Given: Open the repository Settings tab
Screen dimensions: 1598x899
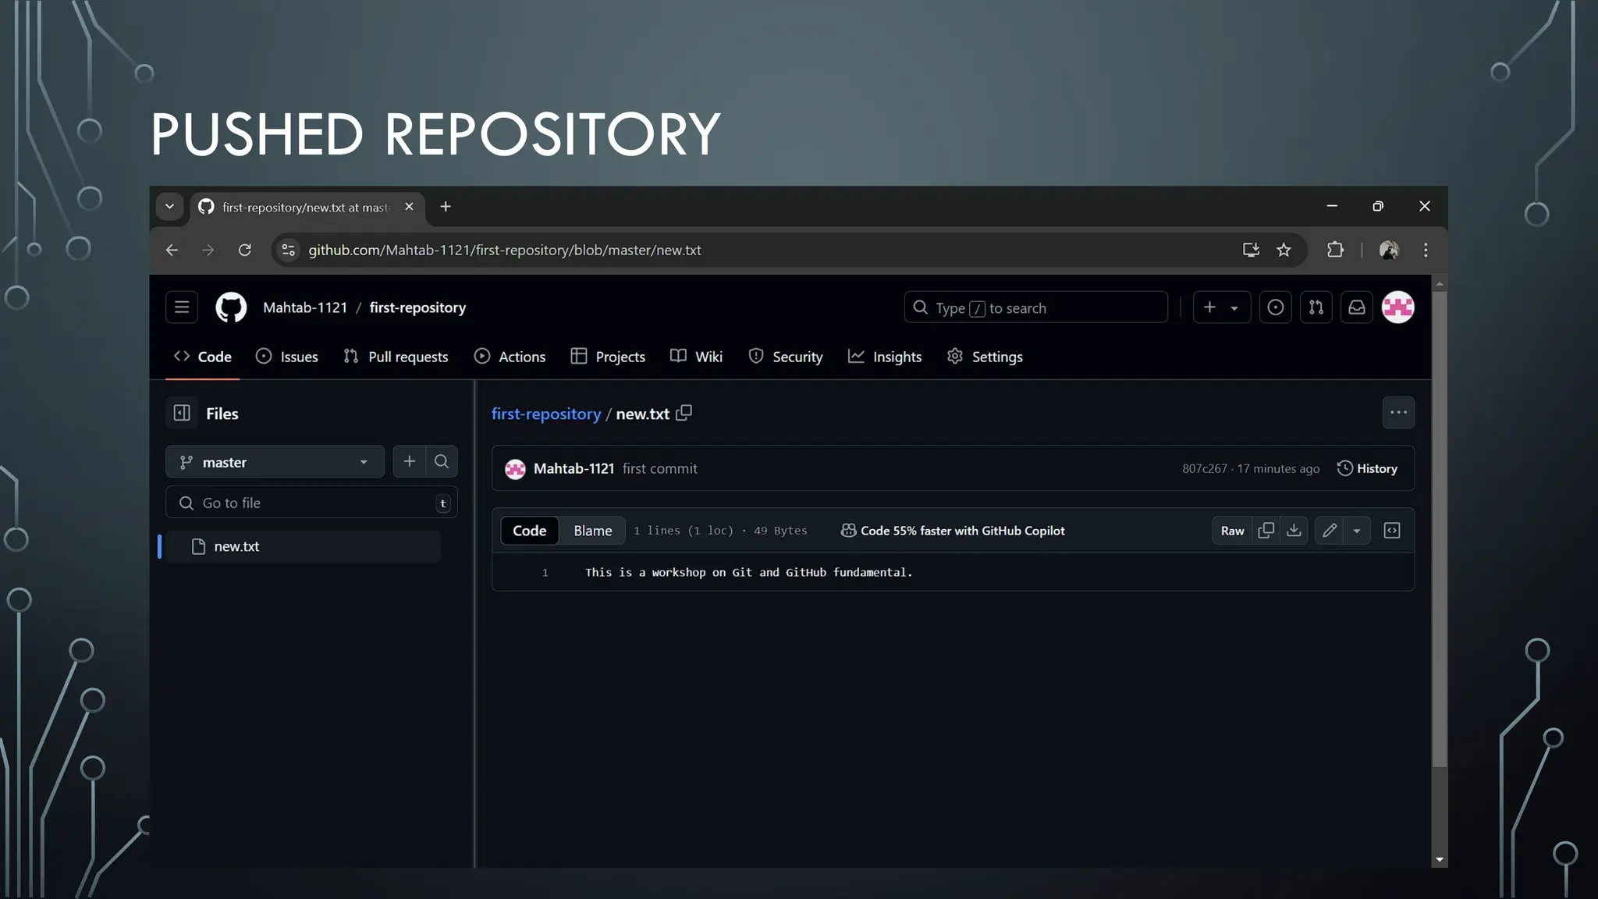Looking at the screenshot, I should 985,357.
